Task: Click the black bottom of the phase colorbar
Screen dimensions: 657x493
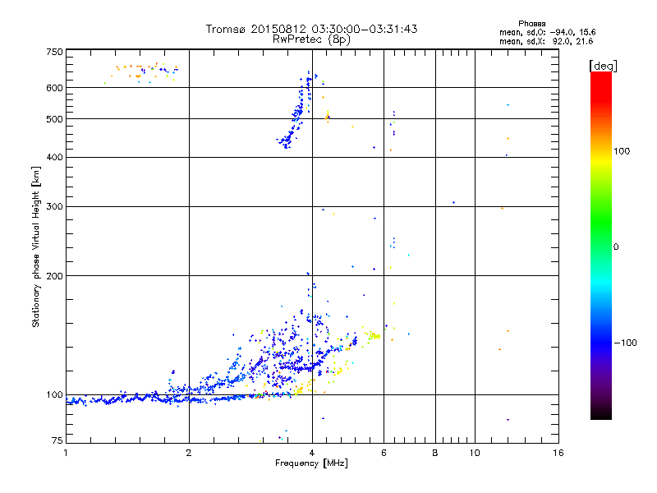Action: (601, 413)
